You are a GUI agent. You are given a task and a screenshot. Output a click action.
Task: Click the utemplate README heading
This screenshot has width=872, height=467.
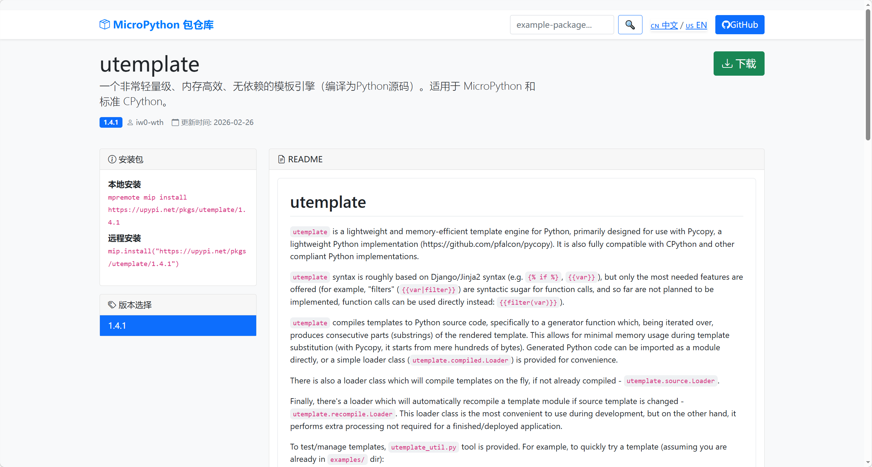coord(328,202)
